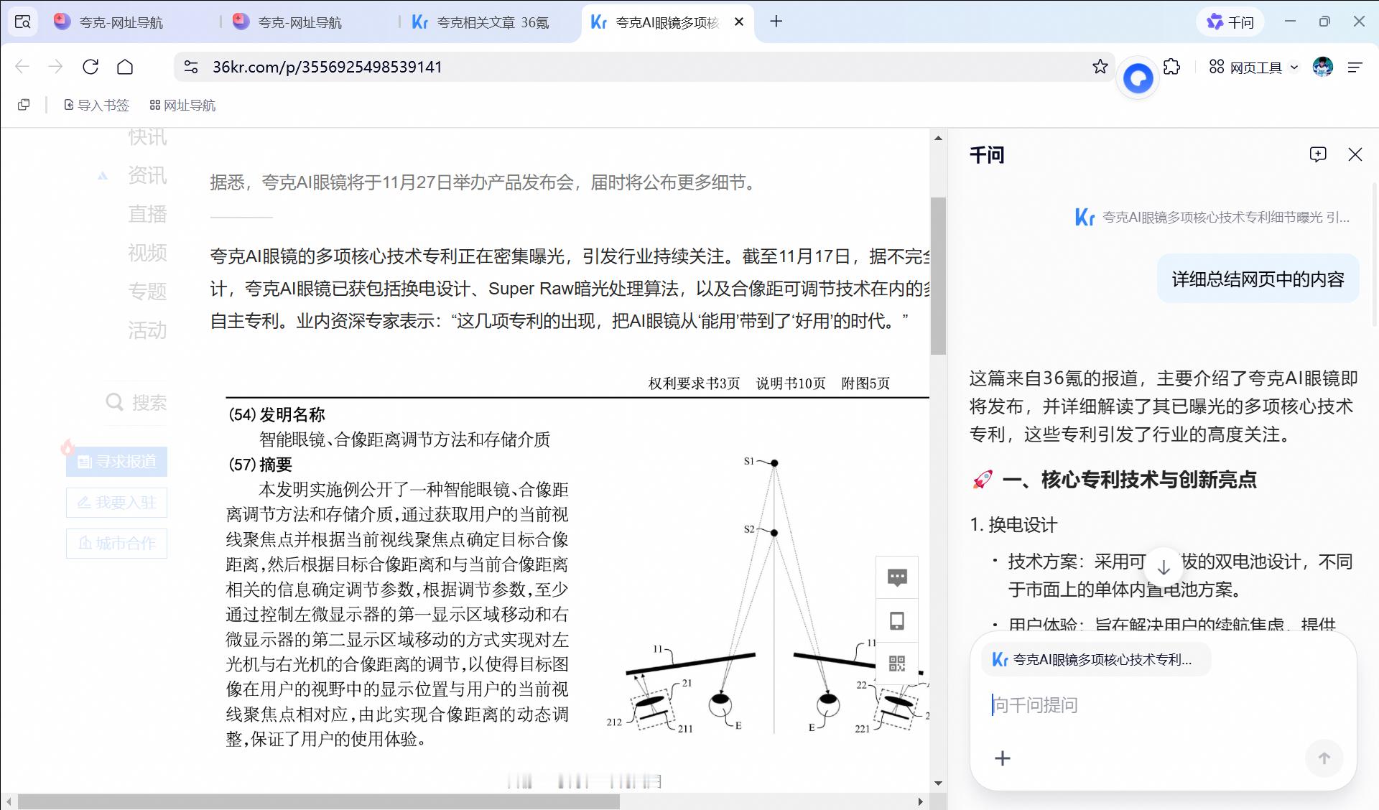Click the QR code floating icon
Viewport: 1379px width, 810px height.
coord(897,663)
